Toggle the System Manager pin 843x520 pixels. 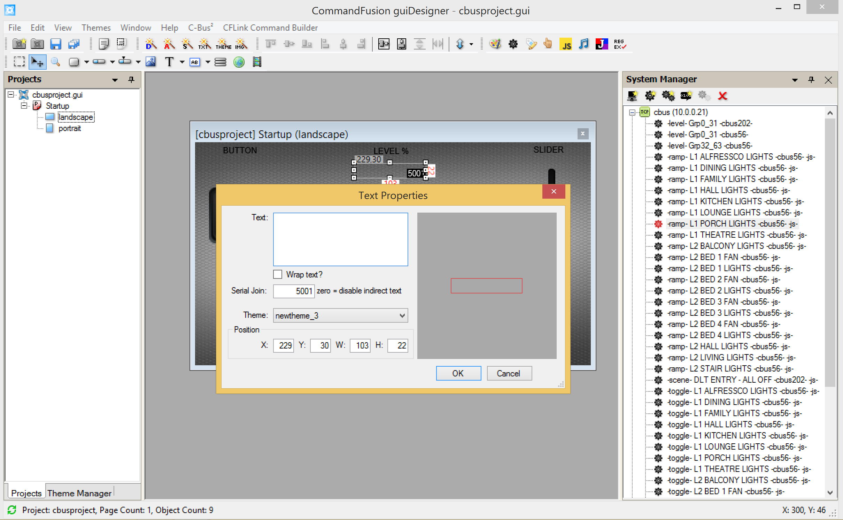[x=811, y=80]
